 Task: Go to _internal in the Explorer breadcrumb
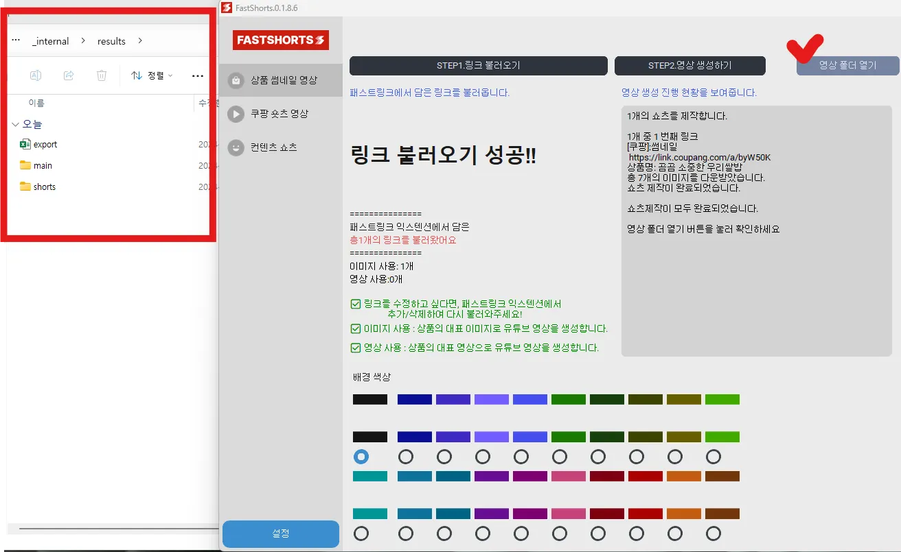click(51, 41)
